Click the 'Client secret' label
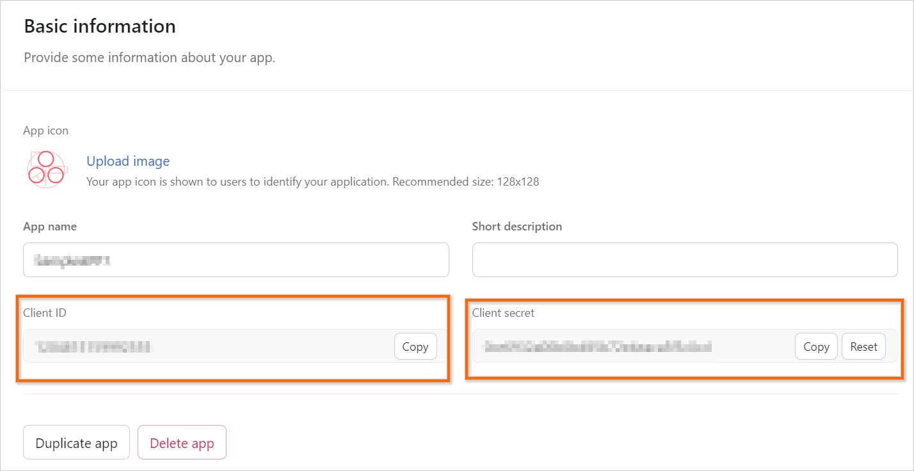 [x=503, y=313]
